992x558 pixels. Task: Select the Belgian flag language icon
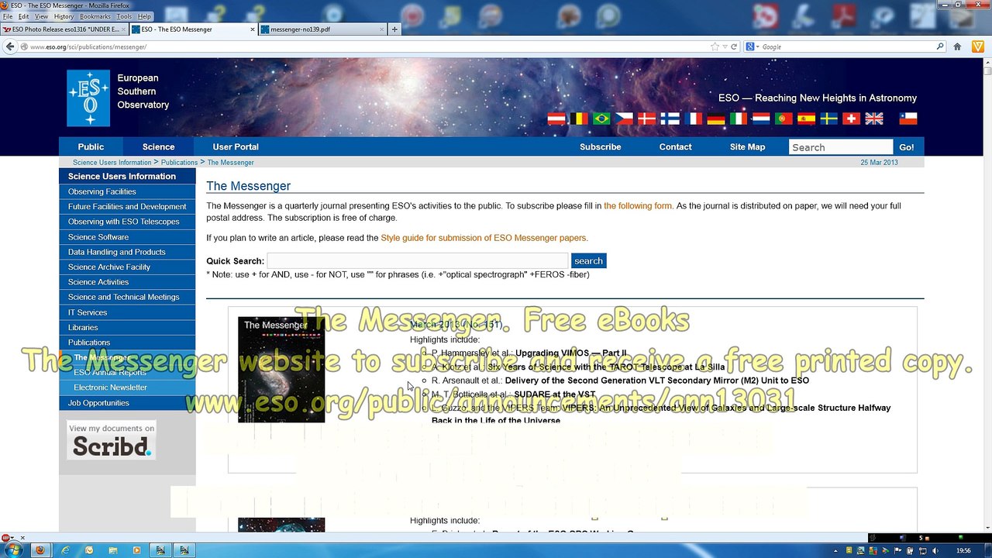579,119
